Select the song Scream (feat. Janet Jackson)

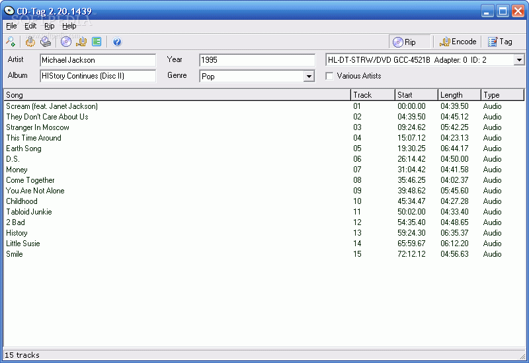click(52, 106)
